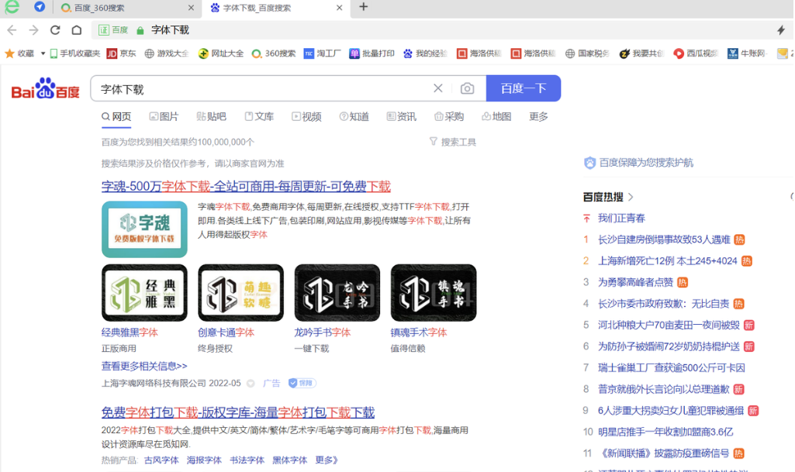The width and height of the screenshot is (795, 472).
Task: Switch to the 知道 tab
Action: point(354,117)
